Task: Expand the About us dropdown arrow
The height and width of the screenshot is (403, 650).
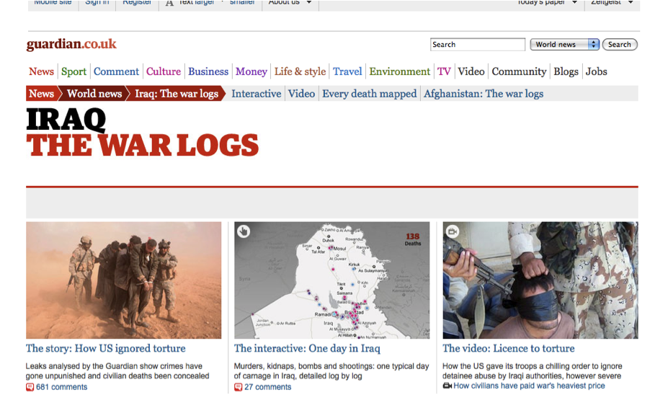Action: [x=309, y=2]
